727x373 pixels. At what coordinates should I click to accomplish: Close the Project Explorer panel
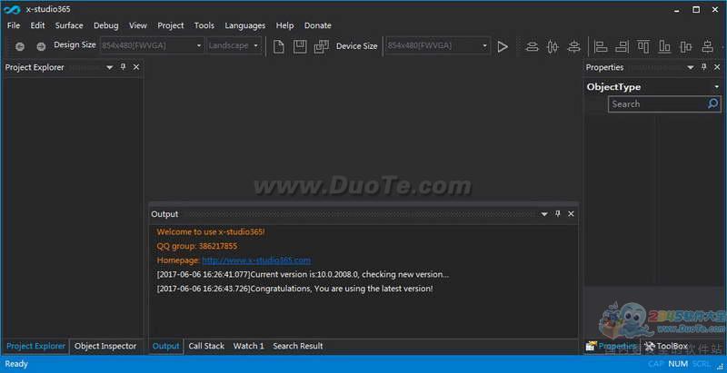click(135, 67)
